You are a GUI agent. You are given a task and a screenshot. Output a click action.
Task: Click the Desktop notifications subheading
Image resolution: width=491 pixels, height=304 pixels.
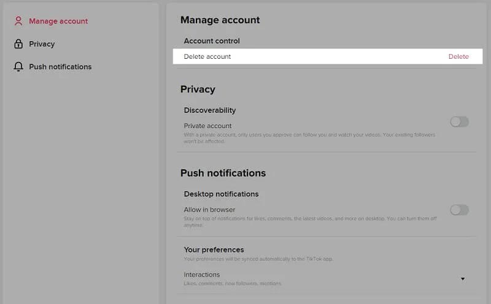221,194
